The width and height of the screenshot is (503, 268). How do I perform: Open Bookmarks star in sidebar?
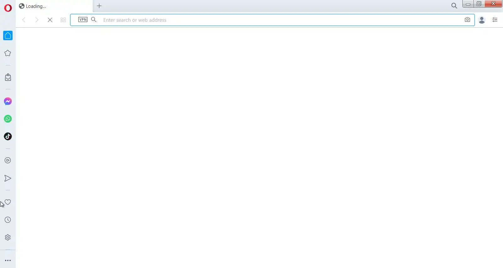tap(8, 53)
